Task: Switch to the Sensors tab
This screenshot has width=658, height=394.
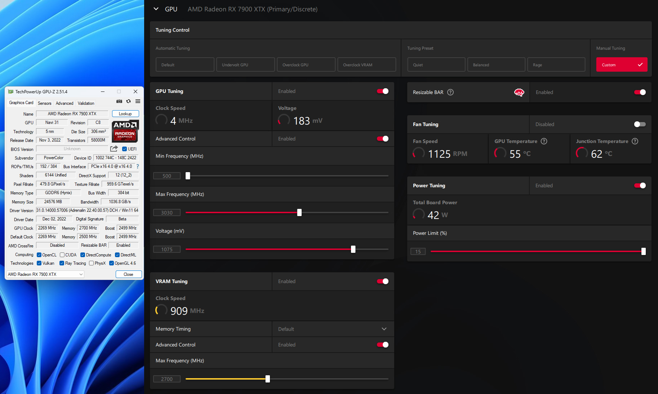Action: [x=45, y=103]
